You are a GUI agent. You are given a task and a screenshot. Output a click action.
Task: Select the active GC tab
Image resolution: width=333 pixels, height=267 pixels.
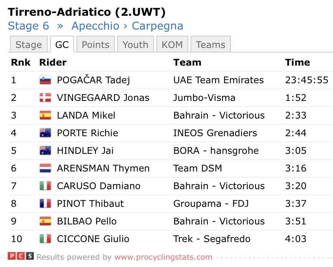point(62,45)
